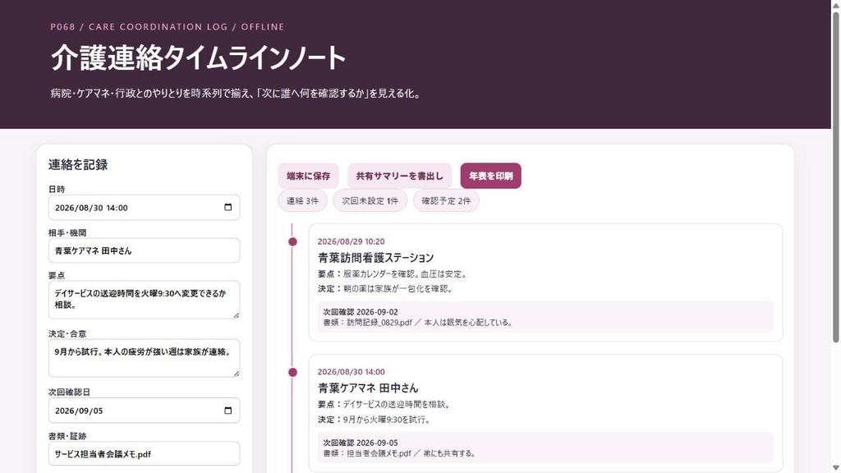Click the 訪問記録_0829.pdf document line
841x473 pixels.
click(418, 322)
